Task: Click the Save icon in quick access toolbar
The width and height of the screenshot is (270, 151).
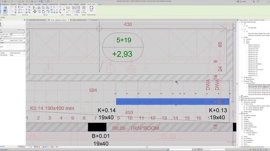Action: pyautogui.click(x=5, y=1)
